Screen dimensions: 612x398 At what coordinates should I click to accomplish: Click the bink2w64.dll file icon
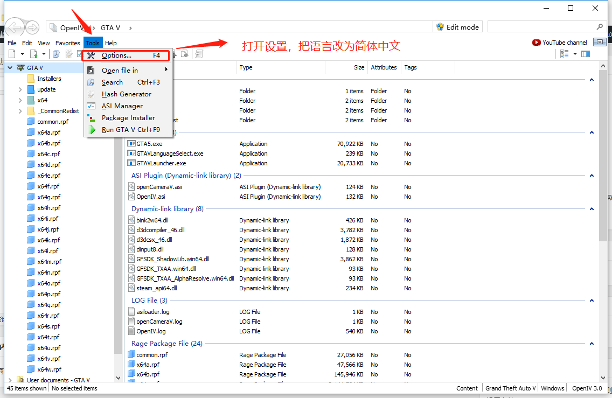click(x=131, y=220)
